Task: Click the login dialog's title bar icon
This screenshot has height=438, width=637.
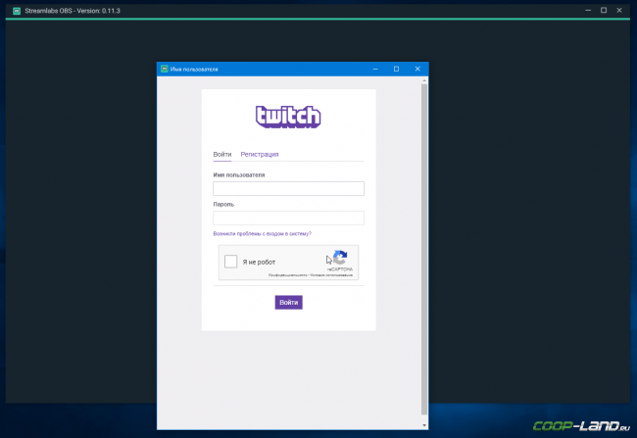Action: tap(164, 69)
